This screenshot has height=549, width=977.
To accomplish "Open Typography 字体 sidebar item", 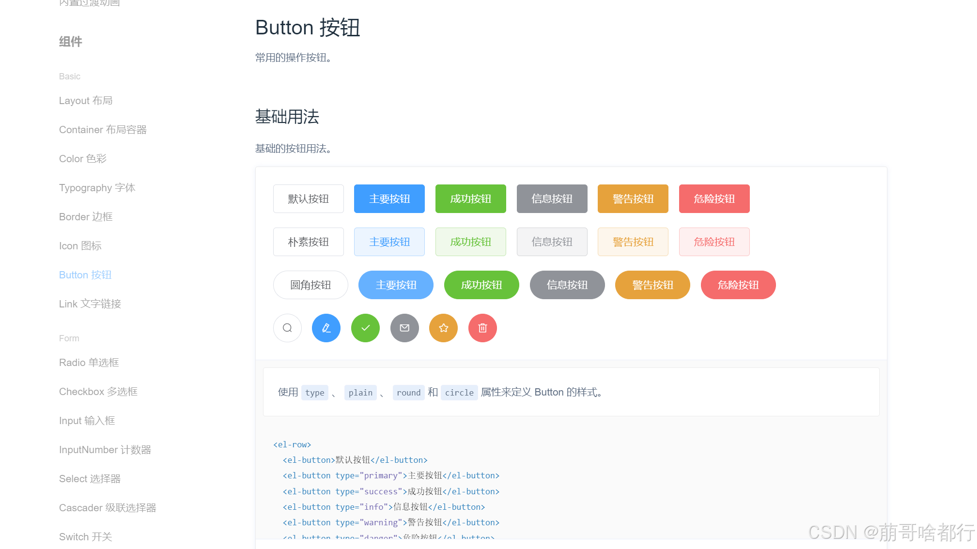I will (97, 188).
